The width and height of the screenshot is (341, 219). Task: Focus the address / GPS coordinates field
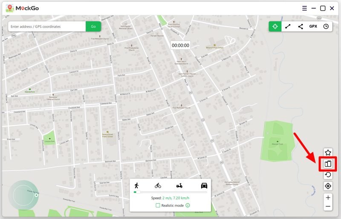47,26
